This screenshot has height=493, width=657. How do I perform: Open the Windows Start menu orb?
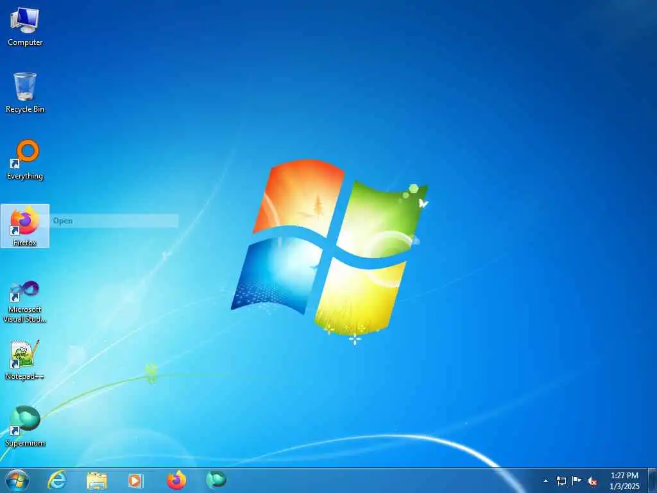17,480
